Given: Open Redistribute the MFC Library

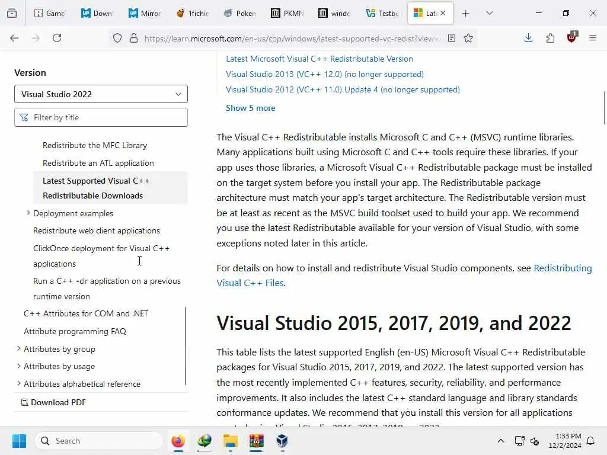Looking at the screenshot, I should pos(95,146).
